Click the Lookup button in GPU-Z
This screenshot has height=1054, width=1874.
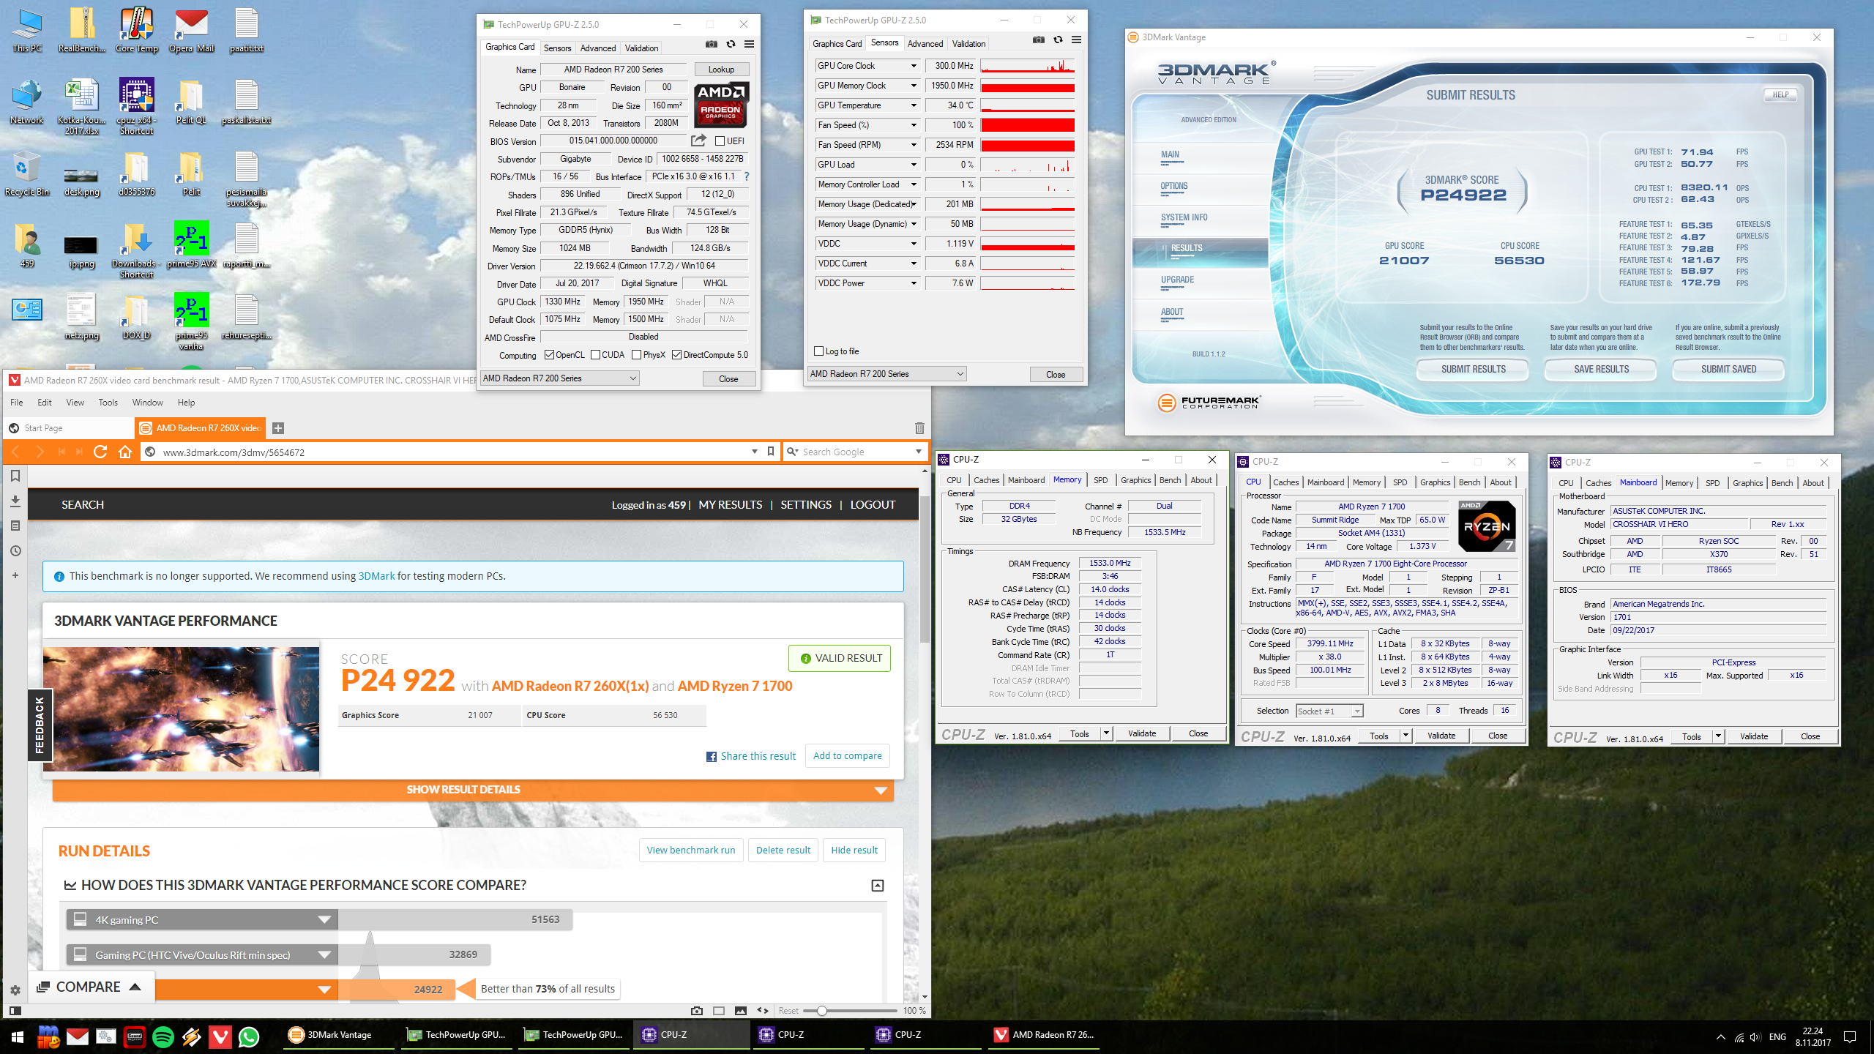(721, 70)
